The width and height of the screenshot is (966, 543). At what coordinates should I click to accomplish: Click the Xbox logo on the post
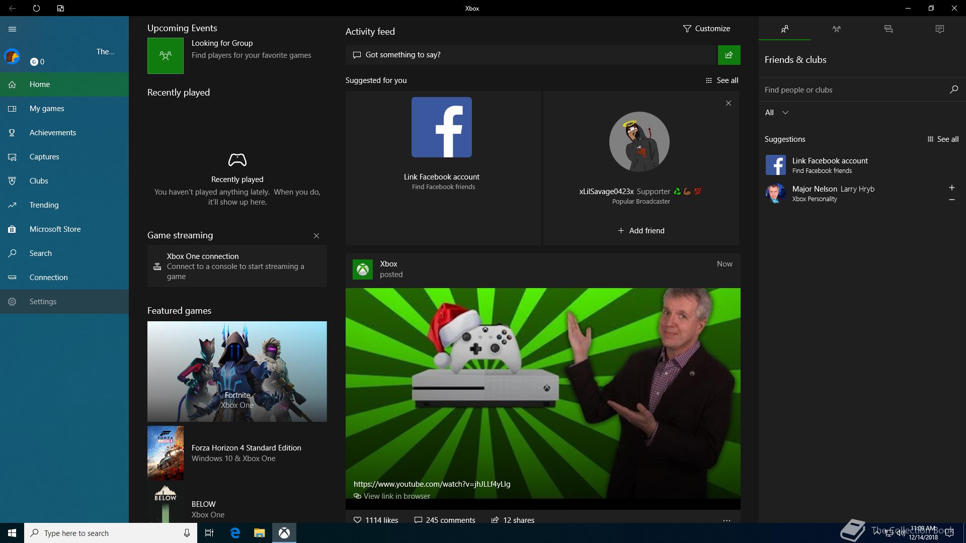click(x=363, y=269)
